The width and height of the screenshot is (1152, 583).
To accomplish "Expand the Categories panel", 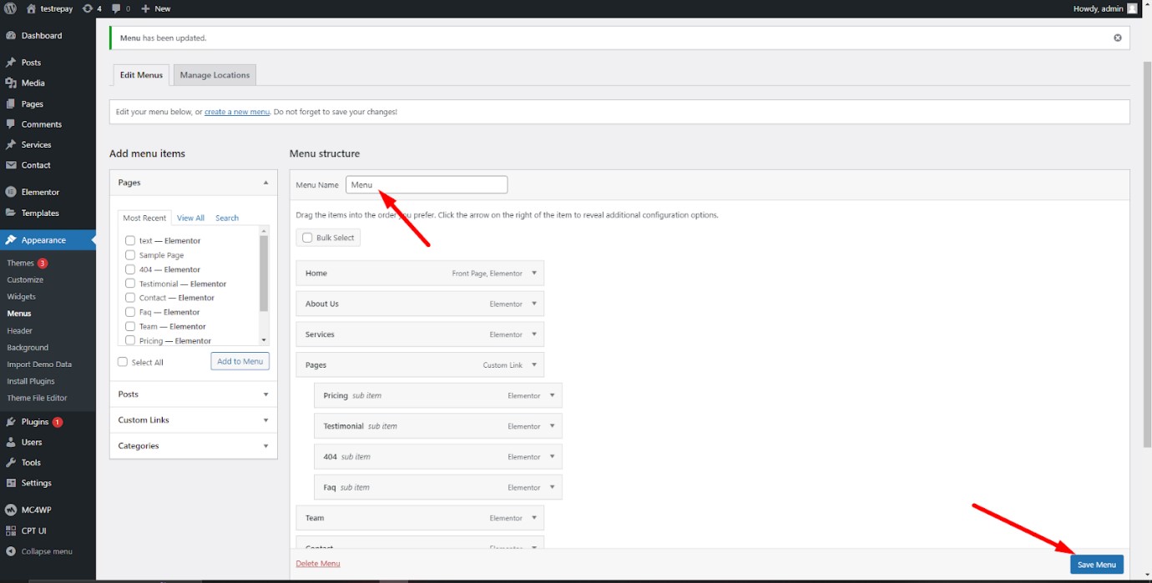I will 193,446.
